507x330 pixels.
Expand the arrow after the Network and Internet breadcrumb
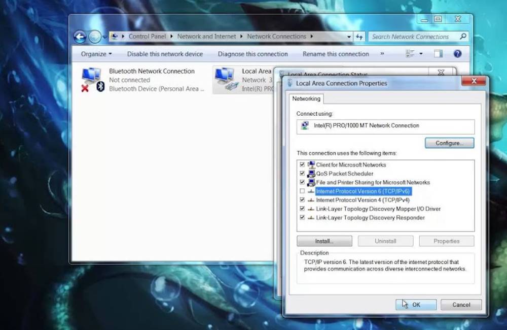pos(241,37)
